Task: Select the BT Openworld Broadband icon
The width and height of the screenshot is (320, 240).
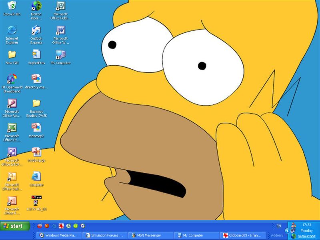Action: tap(12, 79)
